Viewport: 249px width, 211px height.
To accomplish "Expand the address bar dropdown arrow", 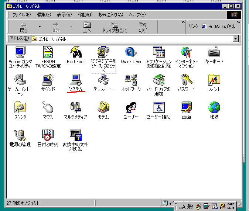I will 236,39.
